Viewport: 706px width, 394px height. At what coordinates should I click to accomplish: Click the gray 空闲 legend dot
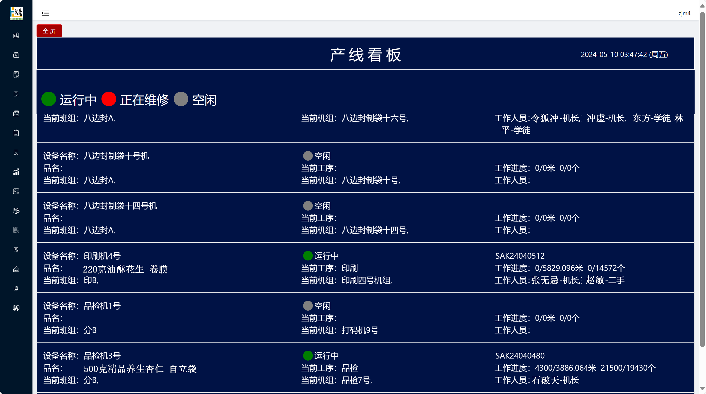(x=181, y=99)
